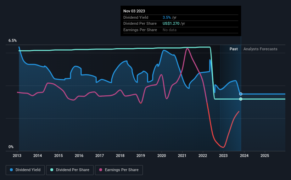Click the Nov 03 2023 tooltip date header
Image resolution: width=291 pixels, height=180 pixels.
click(134, 11)
